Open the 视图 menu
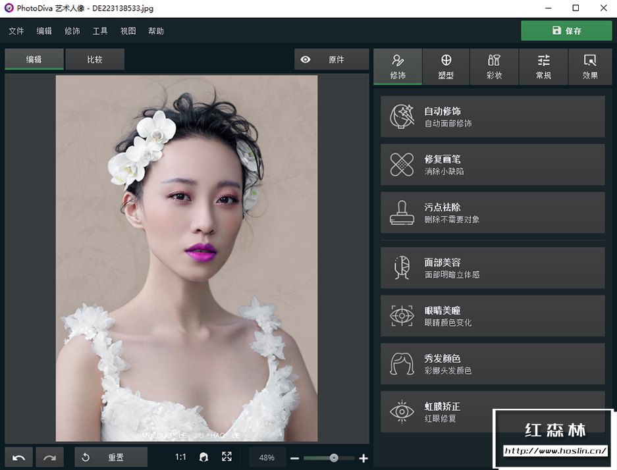The width and height of the screenshot is (617, 470). (x=128, y=31)
